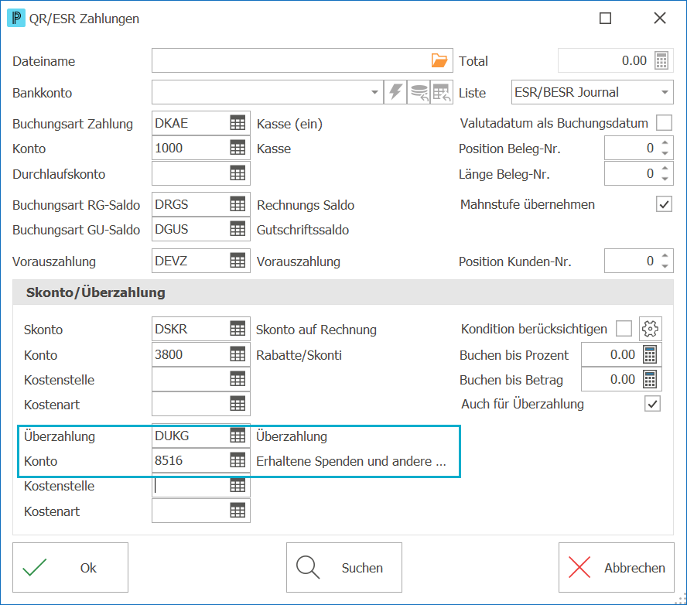
Task: Click Abbrechen to cancel
Action: (616, 567)
